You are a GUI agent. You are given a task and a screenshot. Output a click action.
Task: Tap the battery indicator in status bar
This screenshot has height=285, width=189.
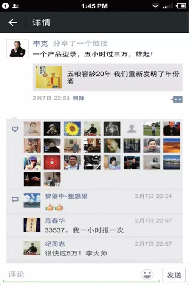click(x=181, y=6)
